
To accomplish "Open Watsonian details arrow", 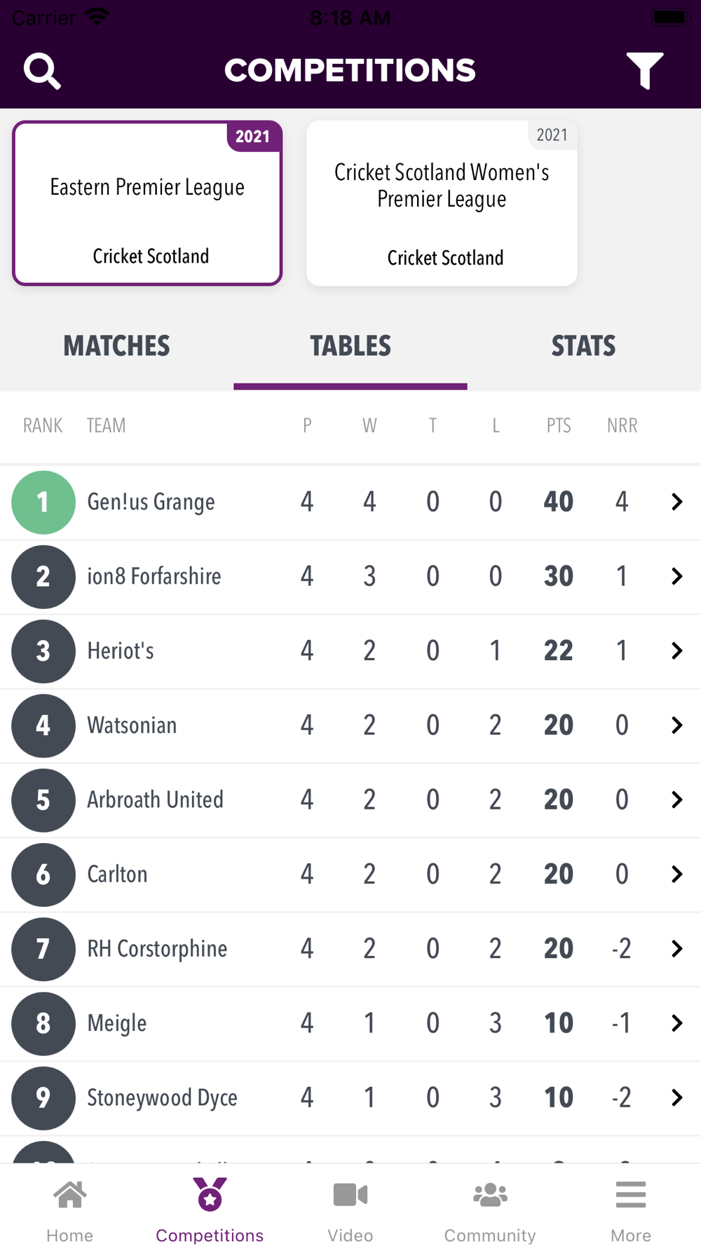I will [676, 725].
